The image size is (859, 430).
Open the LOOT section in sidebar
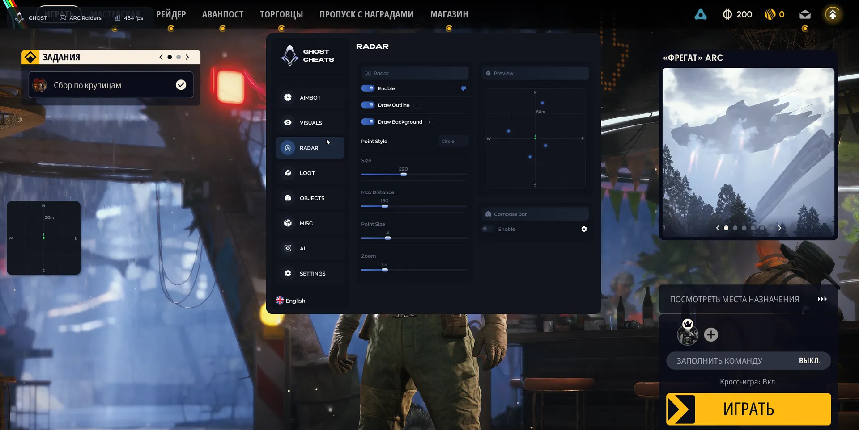pos(310,173)
